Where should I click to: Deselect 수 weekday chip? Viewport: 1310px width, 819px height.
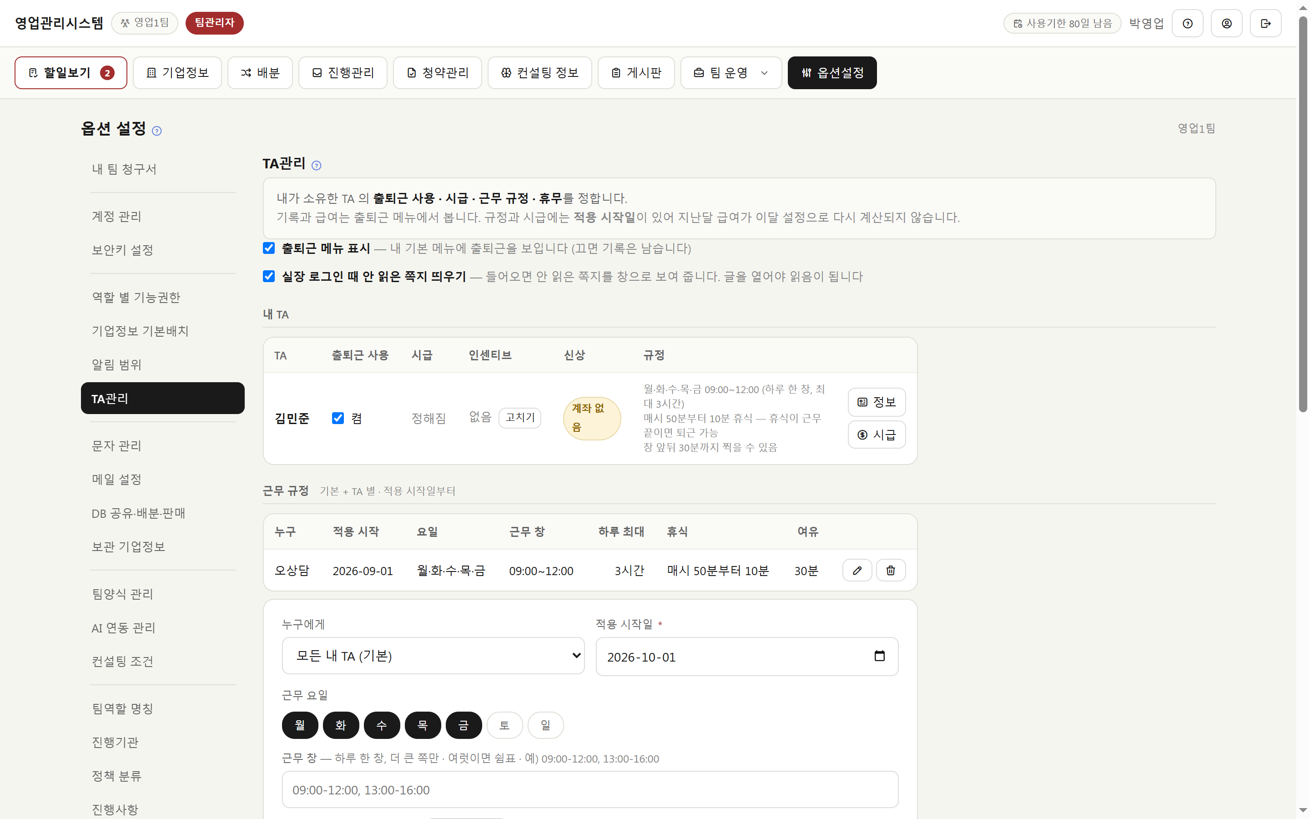tap(382, 725)
